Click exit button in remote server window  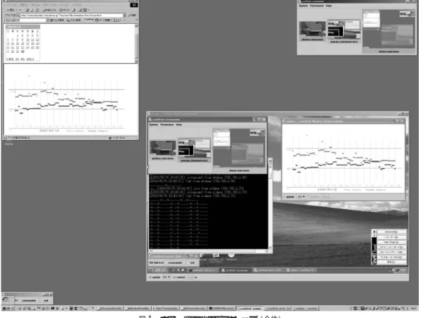tap(192, 262)
